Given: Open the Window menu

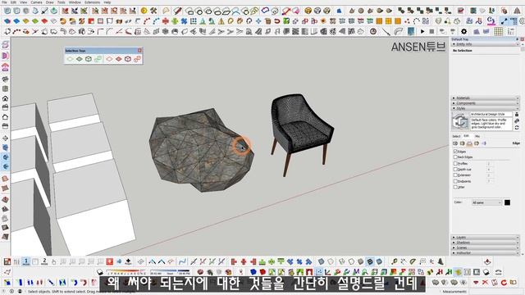Looking at the screenshot, I should click(75, 2).
